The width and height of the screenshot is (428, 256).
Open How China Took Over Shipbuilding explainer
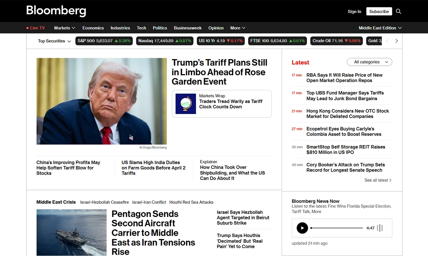pos(232,173)
